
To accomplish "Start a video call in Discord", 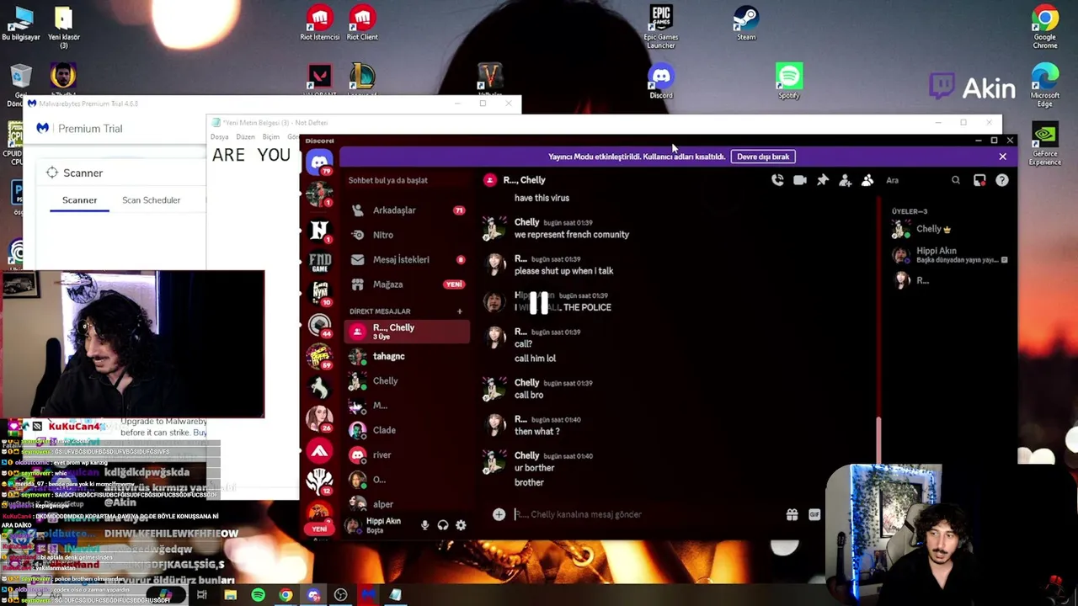I will pyautogui.click(x=800, y=180).
